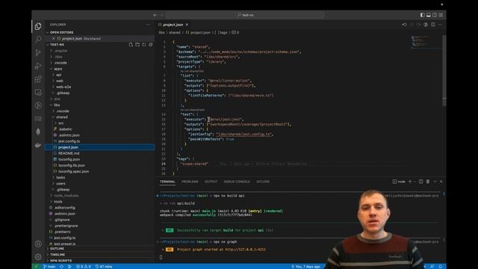Click the test-nx command center search box
This screenshot has height=269, width=478.
pos(245,15)
